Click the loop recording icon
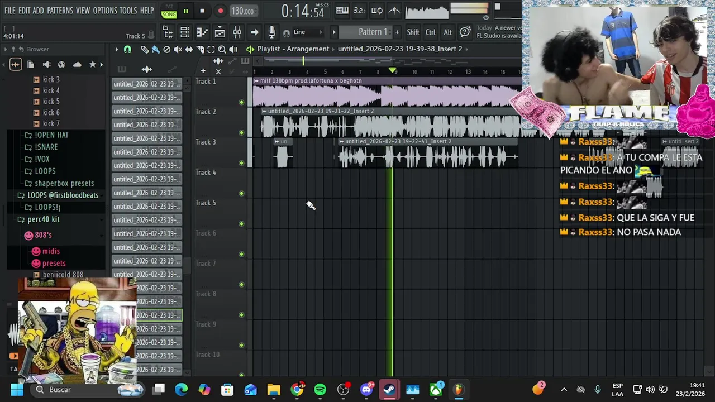The image size is (715, 402). click(377, 11)
